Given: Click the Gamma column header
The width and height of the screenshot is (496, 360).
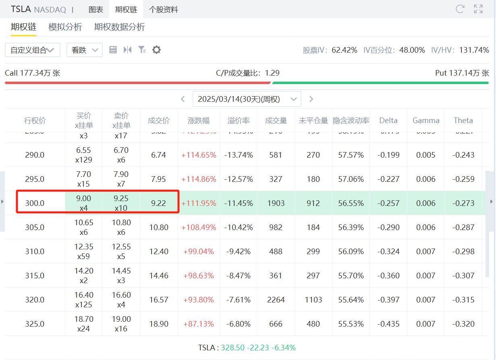Looking at the screenshot, I should pos(426,120).
